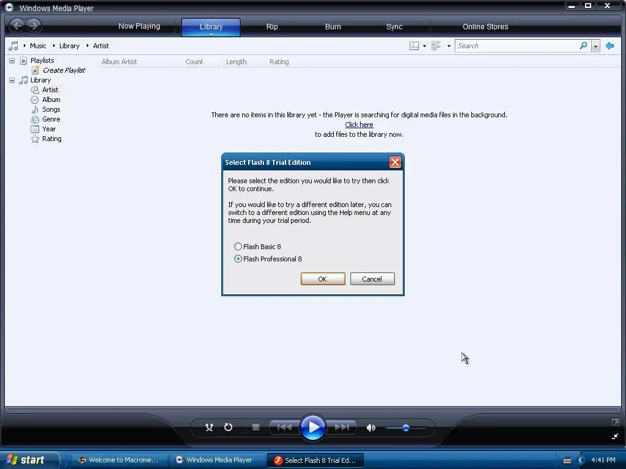Click the Next track button
Image resolution: width=626 pixels, height=469 pixels.
tap(342, 427)
